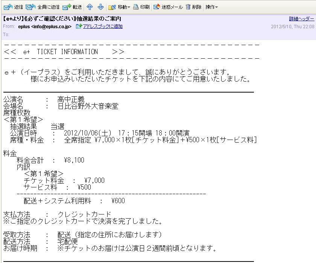Click the 移動 folder icon
This screenshot has height=263, width=316.
112,7
